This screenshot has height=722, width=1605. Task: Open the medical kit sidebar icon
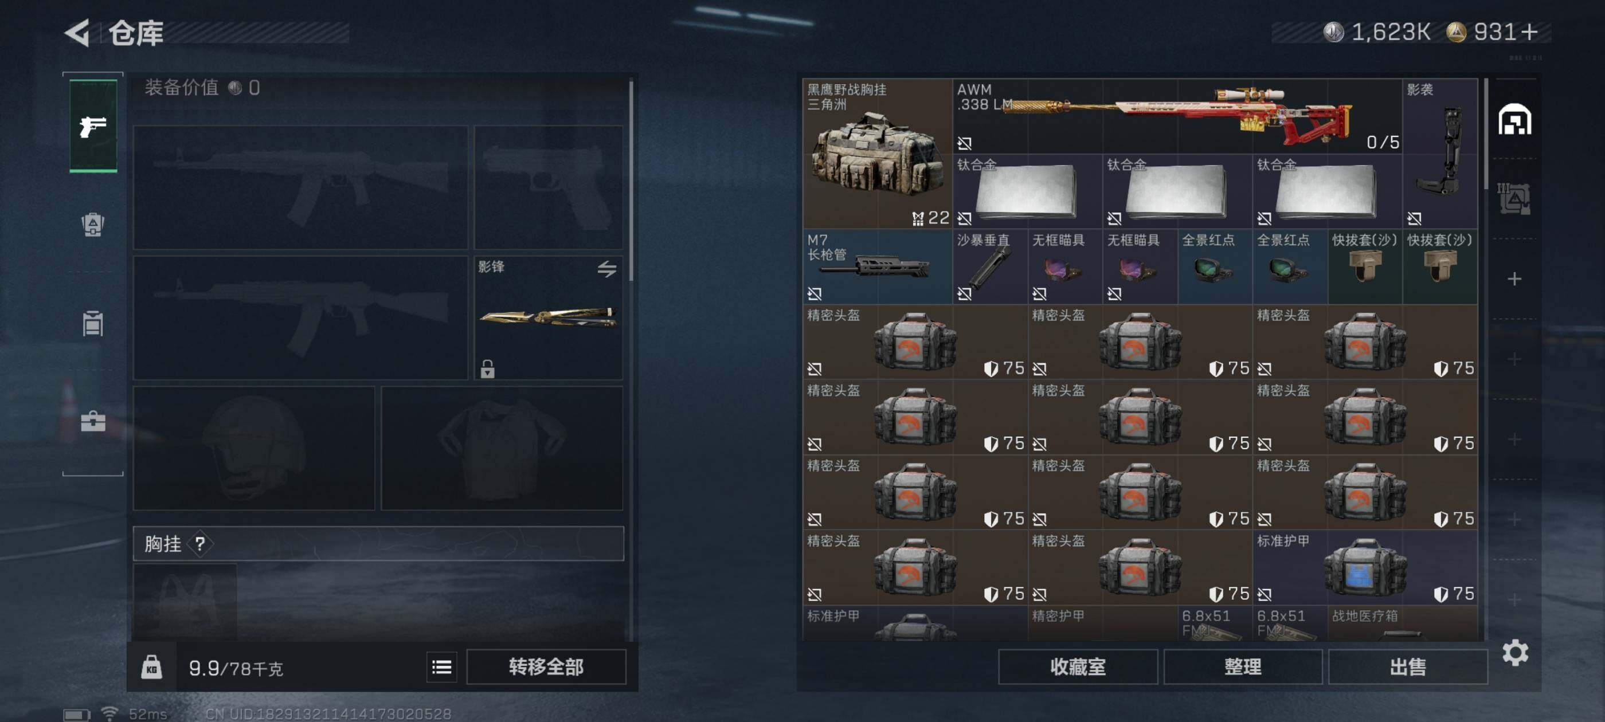(x=93, y=421)
